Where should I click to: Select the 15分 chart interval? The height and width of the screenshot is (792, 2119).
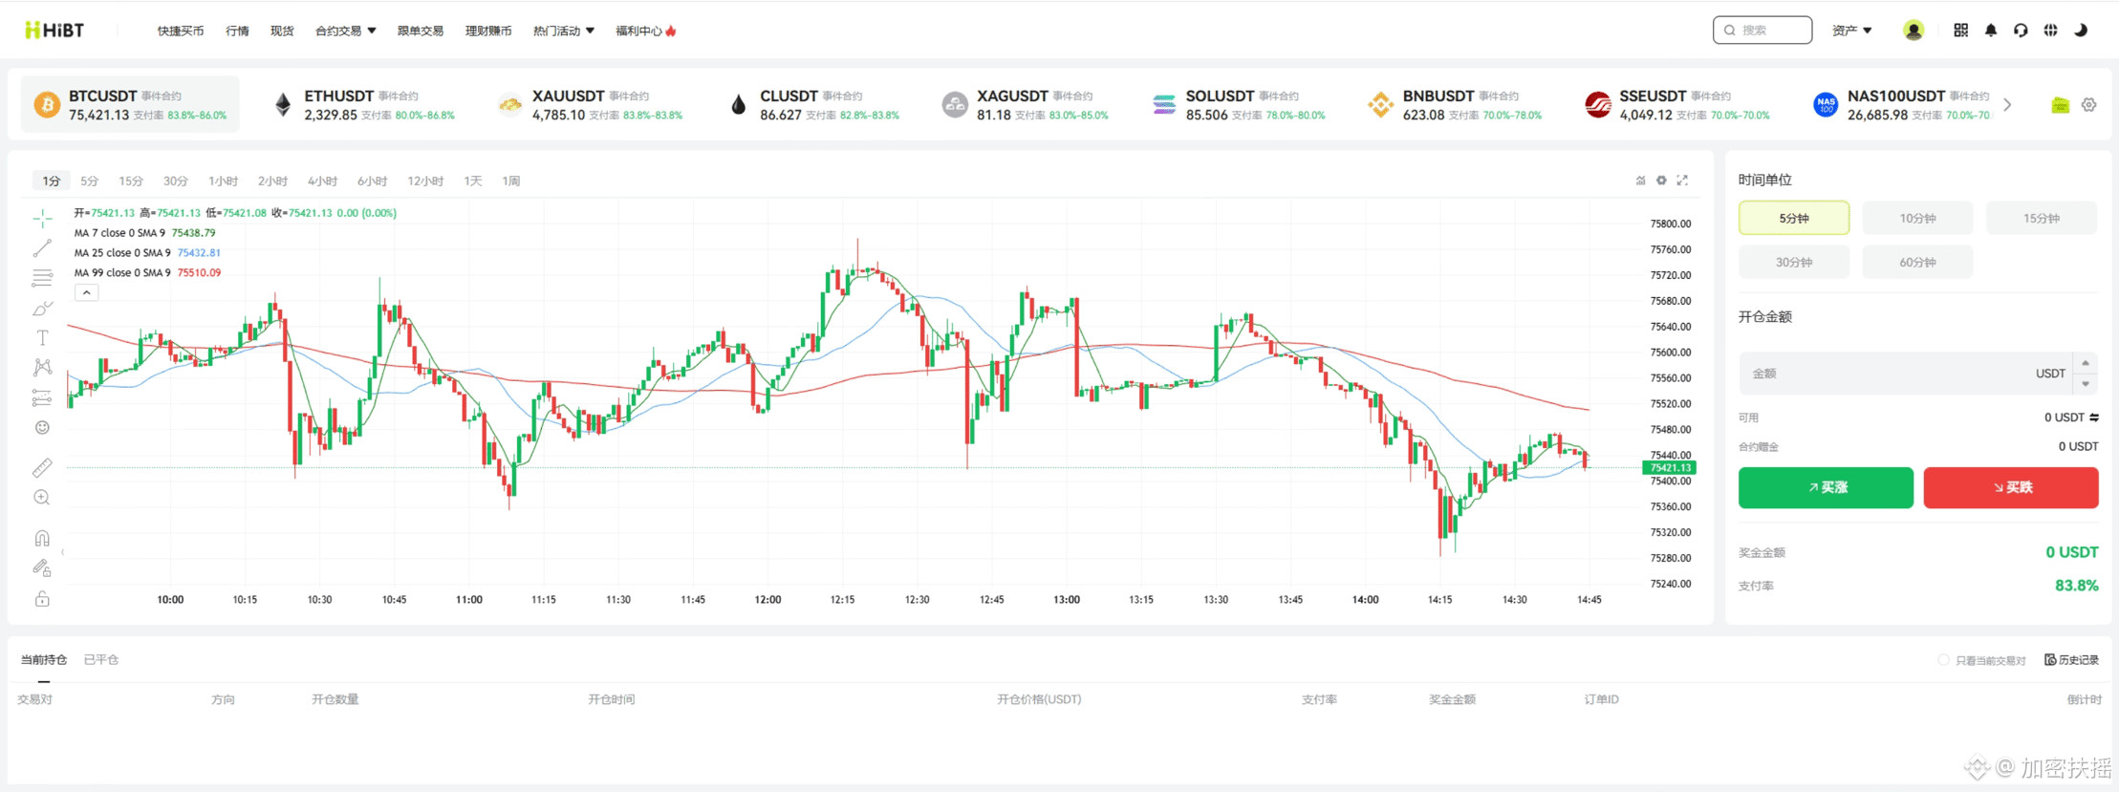point(131,181)
